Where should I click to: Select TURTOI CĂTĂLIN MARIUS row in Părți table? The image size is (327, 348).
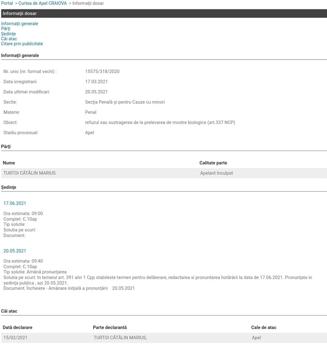click(x=29, y=173)
